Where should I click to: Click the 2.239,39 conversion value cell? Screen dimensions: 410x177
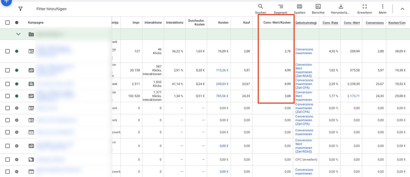tap(353, 84)
